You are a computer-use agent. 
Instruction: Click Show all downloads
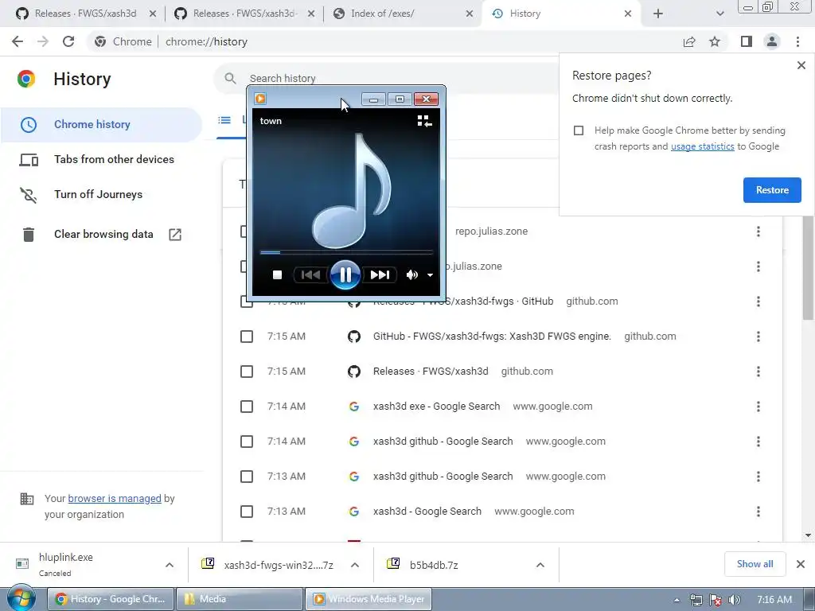tap(755, 564)
